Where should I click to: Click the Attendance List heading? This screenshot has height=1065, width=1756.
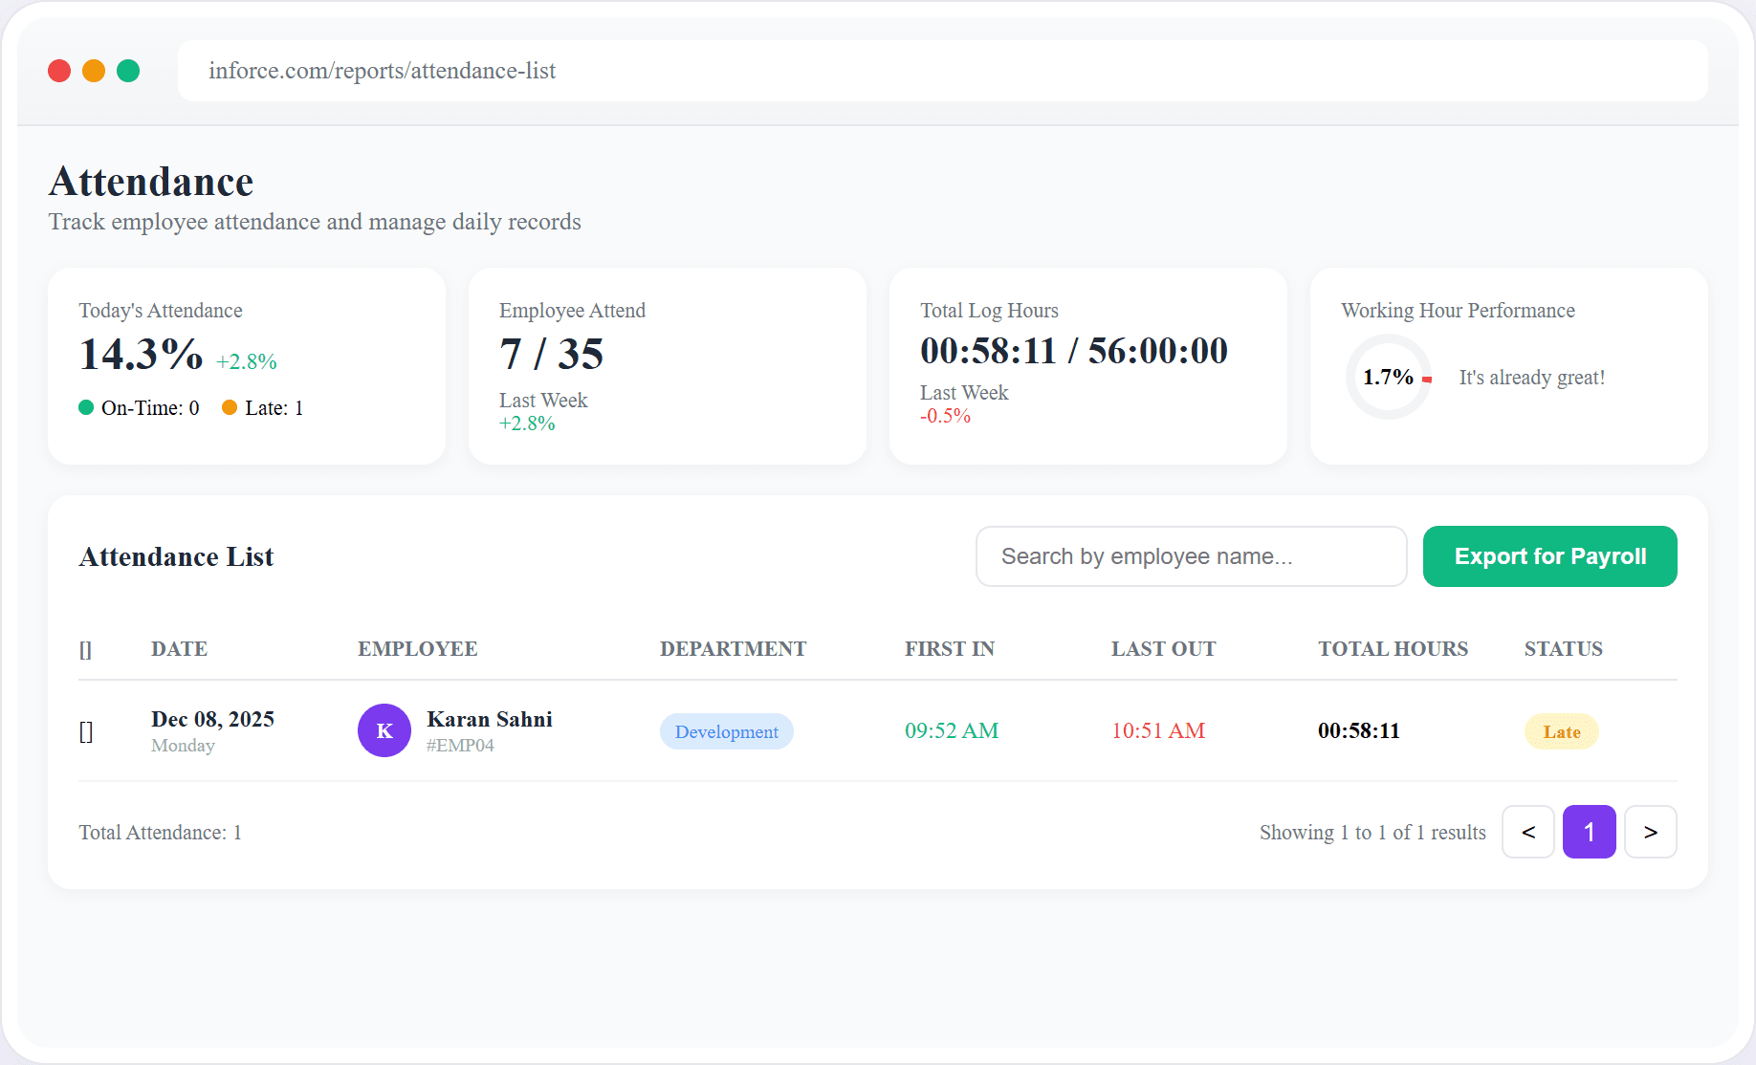[176, 556]
